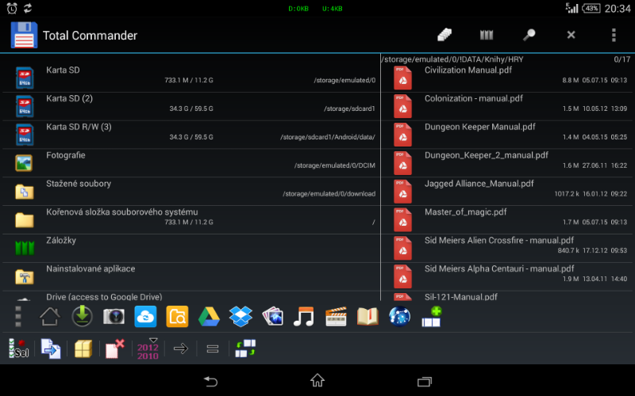Select PDF icon of Civilization Manual.pdf
Image resolution: width=635 pixels, height=396 pixels.
click(x=402, y=78)
